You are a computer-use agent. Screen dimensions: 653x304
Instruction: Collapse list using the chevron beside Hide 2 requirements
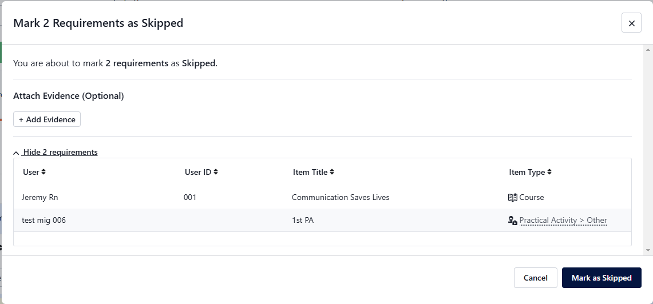click(16, 153)
